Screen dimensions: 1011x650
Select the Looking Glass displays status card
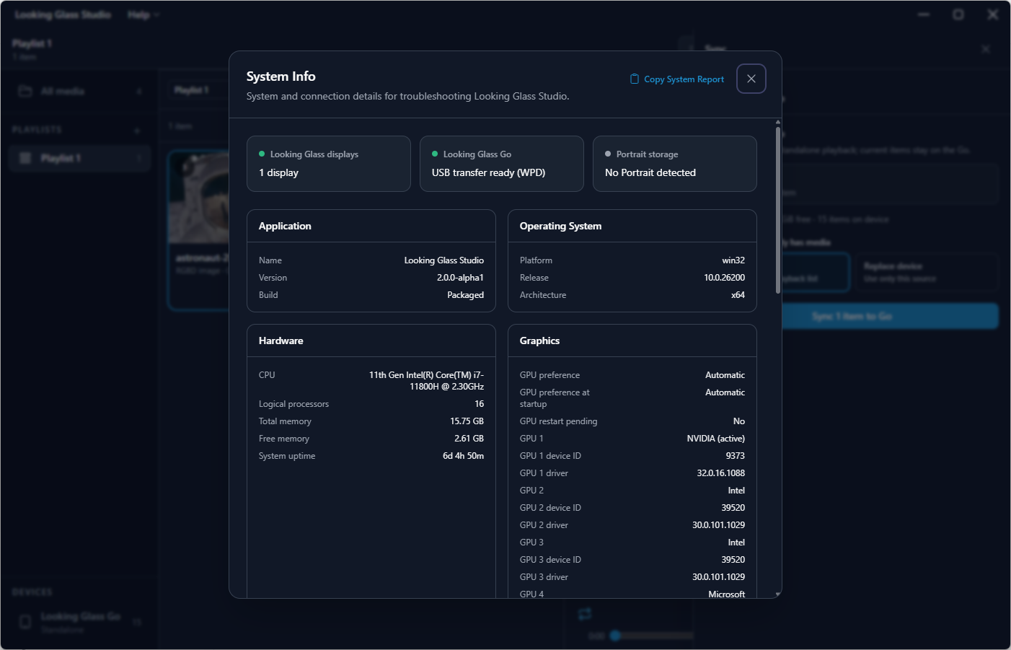tap(329, 164)
